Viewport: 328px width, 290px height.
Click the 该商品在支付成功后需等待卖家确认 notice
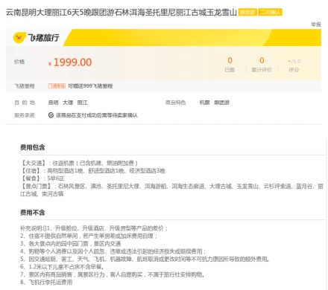click(x=97, y=115)
